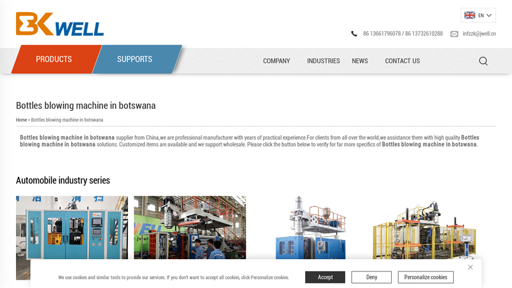Open the PRODUCTS tab
Viewport: 512px width, 288px height.
(x=54, y=59)
